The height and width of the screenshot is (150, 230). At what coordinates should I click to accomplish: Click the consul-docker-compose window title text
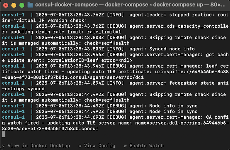pyautogui.click(x=66, y=5)
